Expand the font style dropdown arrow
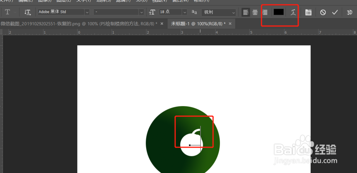 142,12
